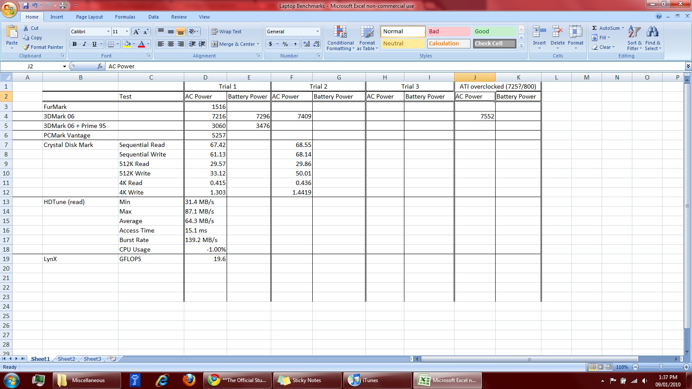Apply the Calculation cell style

tap(449, 44)
